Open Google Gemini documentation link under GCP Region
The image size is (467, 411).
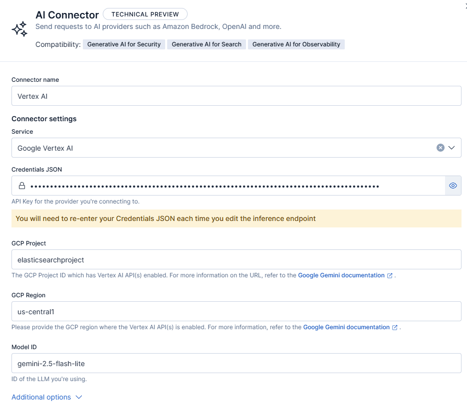click(x=346, y=327)
